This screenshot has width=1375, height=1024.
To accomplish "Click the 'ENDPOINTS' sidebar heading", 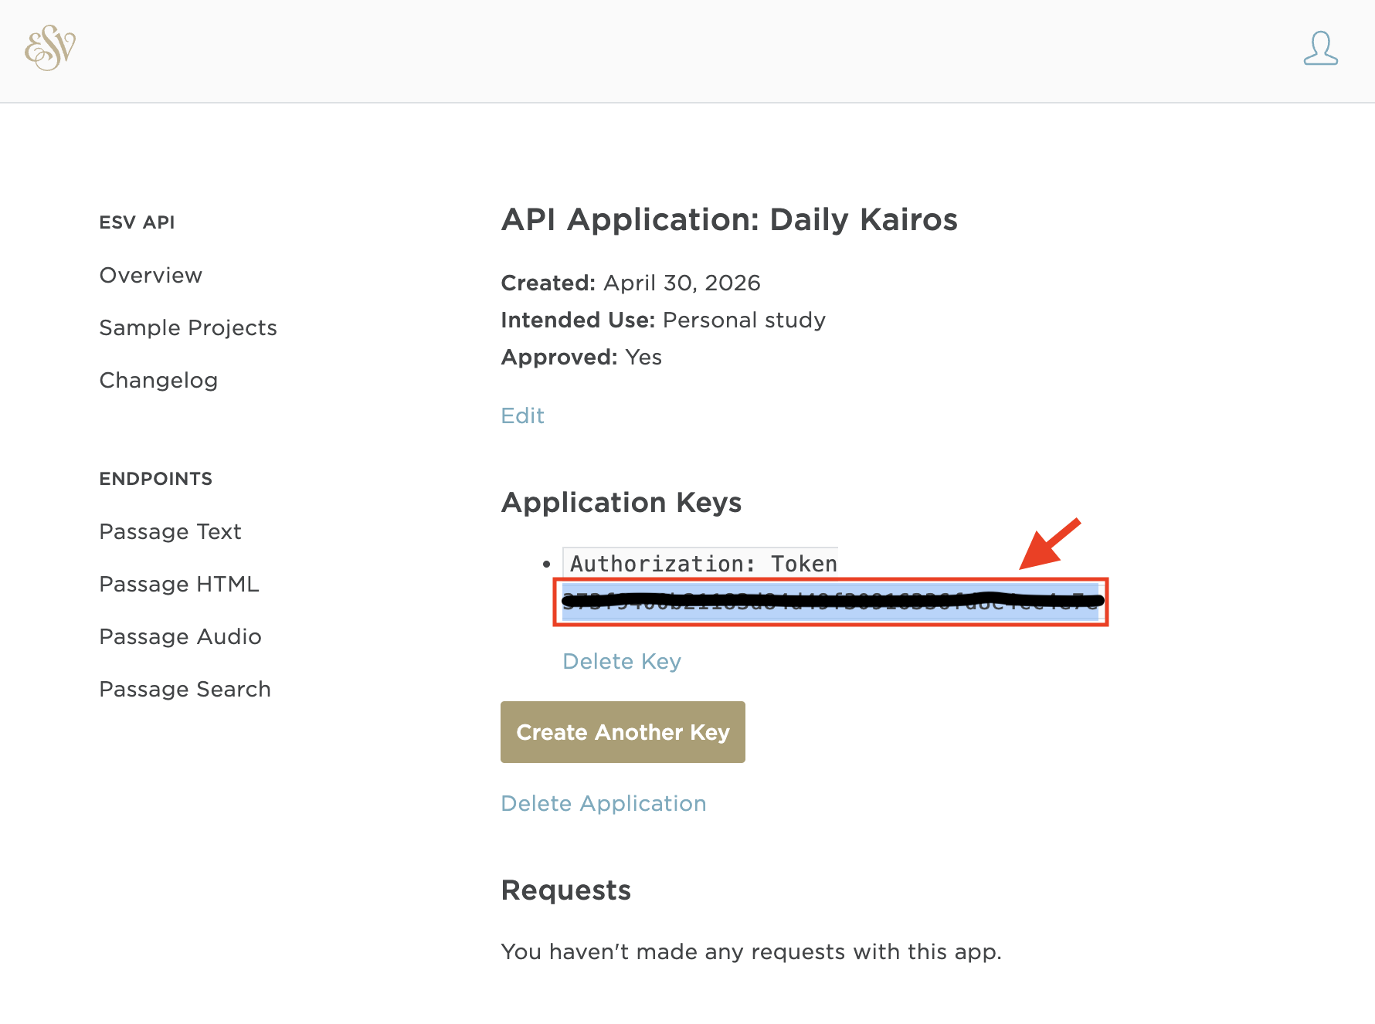I will click(155, 479).
